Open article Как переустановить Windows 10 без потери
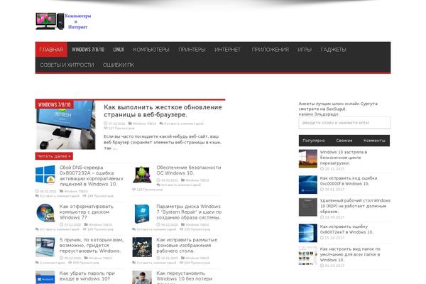Viewport: 426px width, 284px height. click(x=184, y=277)
